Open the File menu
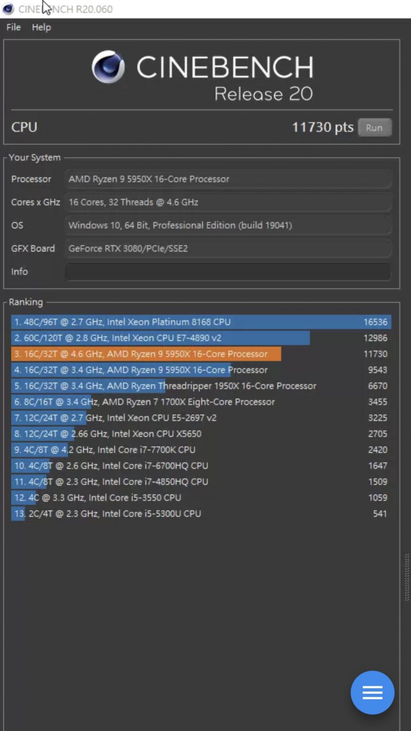The height and width of the screenshot is (731, 411). tap(14, 27)
